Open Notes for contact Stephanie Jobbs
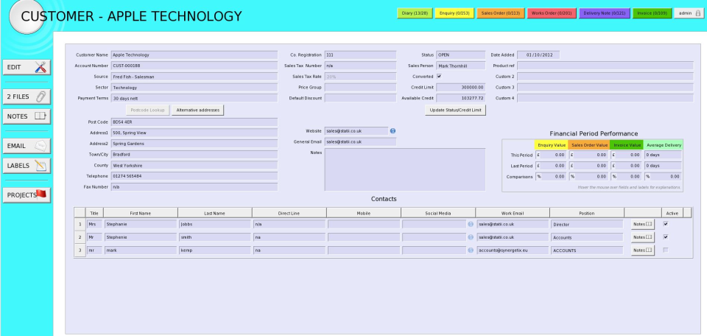The width and height of the screenshot is (707, 336). pos(642,224)
